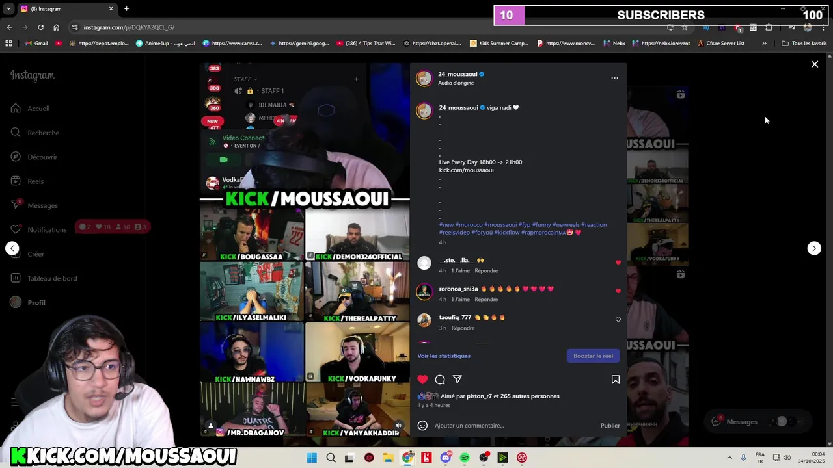Click Publier to post the comment

tap(610, 426)
